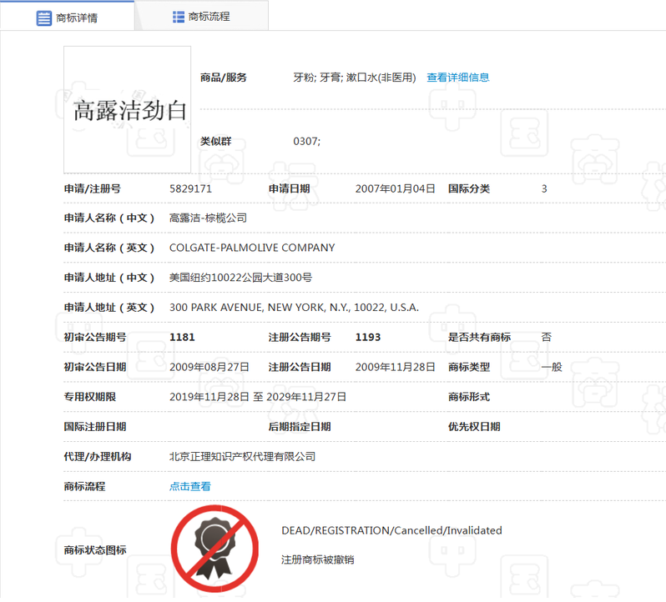Switch to the 商标流程 tab

(x=201, y=17)
